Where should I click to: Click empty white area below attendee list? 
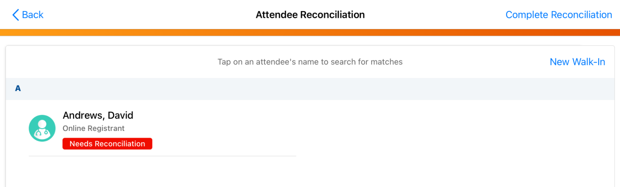(310, 173)
